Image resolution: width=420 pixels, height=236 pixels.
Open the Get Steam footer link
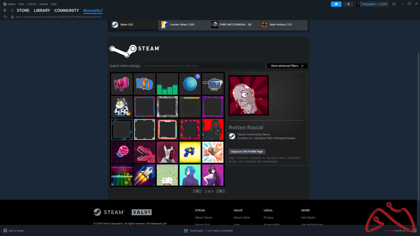[x=308, y=217]
